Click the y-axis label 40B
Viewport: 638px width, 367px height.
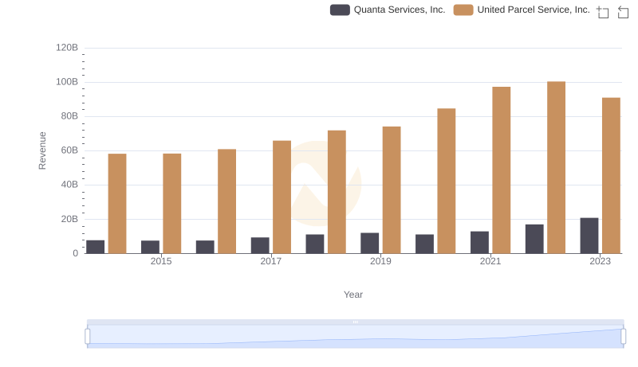click(x=69, y=185)
